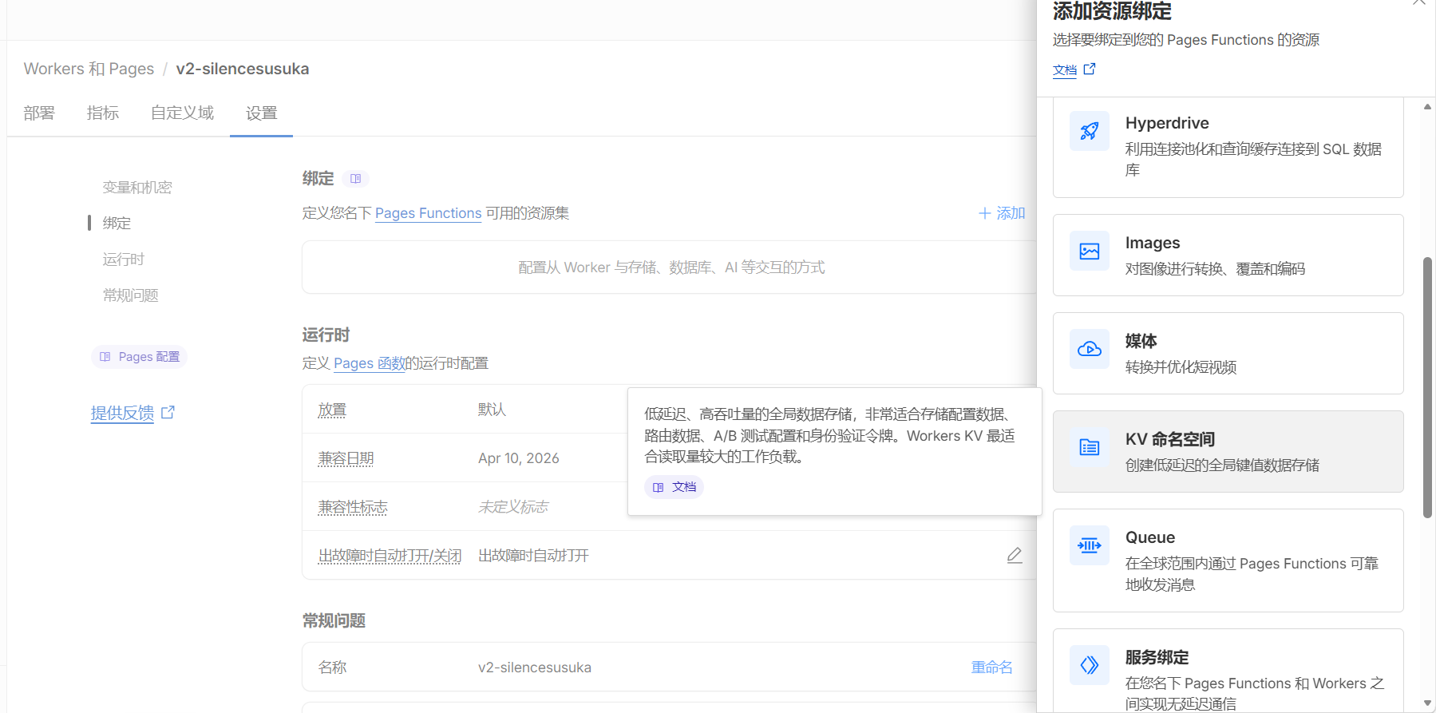The image size is (1436, 713).
Task: Click external link icon beside panel 文档
Action: [1090, 69]
